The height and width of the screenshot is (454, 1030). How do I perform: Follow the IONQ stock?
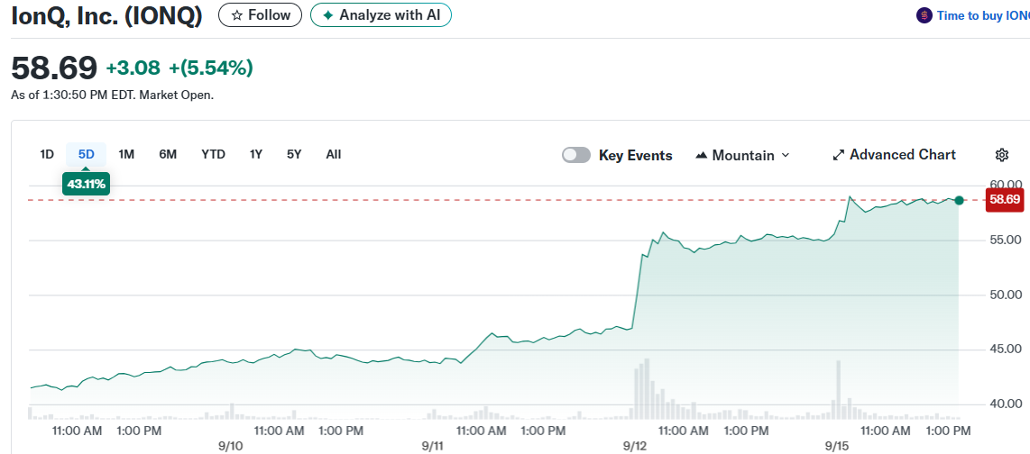[260, 15]
